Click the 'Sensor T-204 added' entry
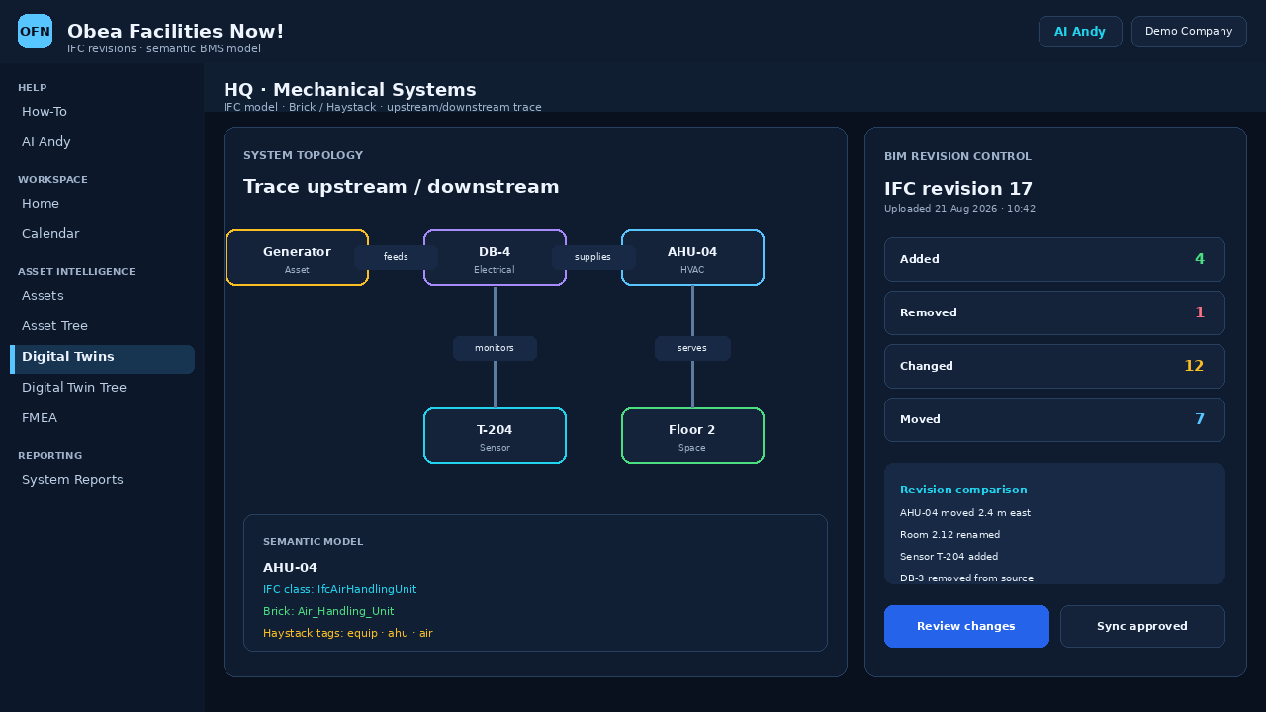Image resolution: width=1266 pixels, height=712 pixels. click(x=949, y=557)
